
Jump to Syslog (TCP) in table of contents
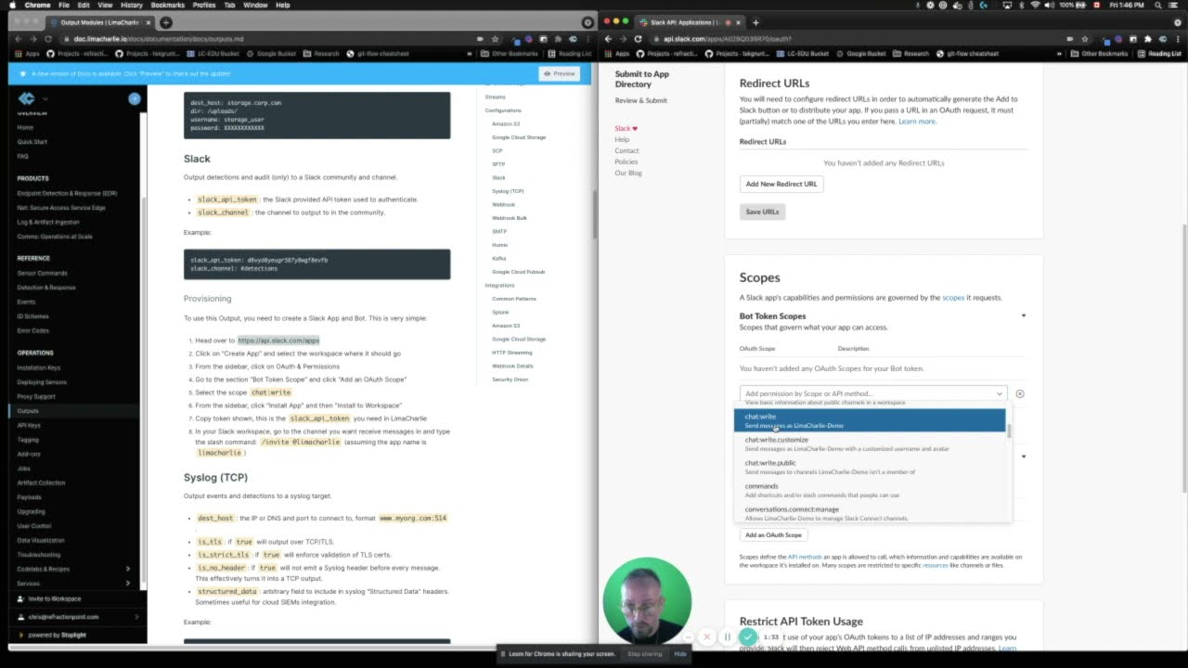click(508, 191)
